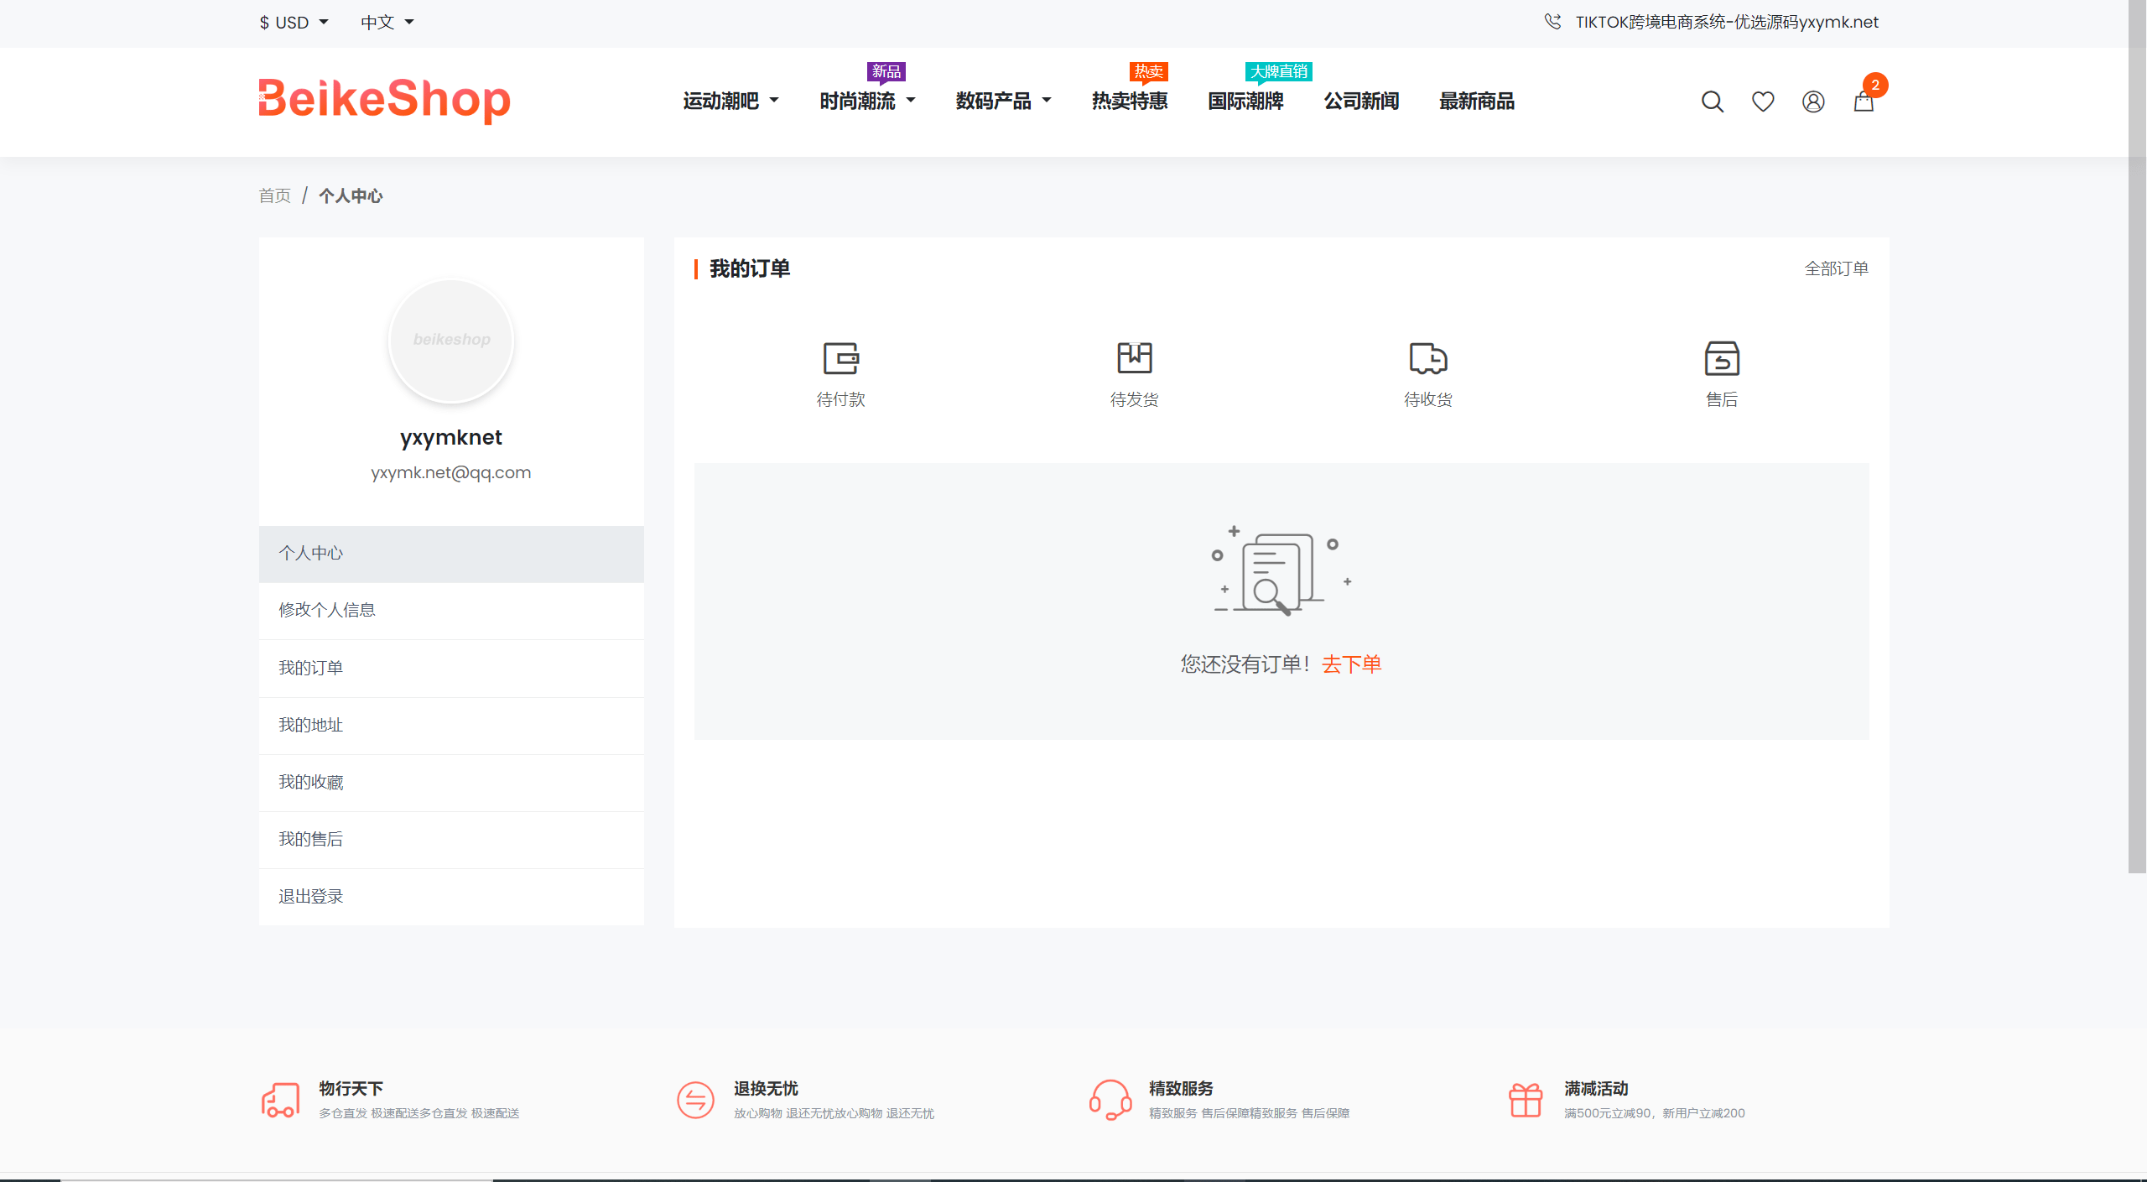Click the 精致服务 headset icon
This screenshot has height=1182, width=2147.
(1110, 1100)
